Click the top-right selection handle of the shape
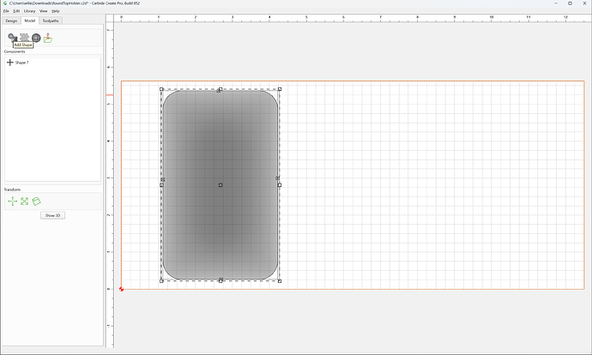 pyautogui.click(x=280, y=89)
